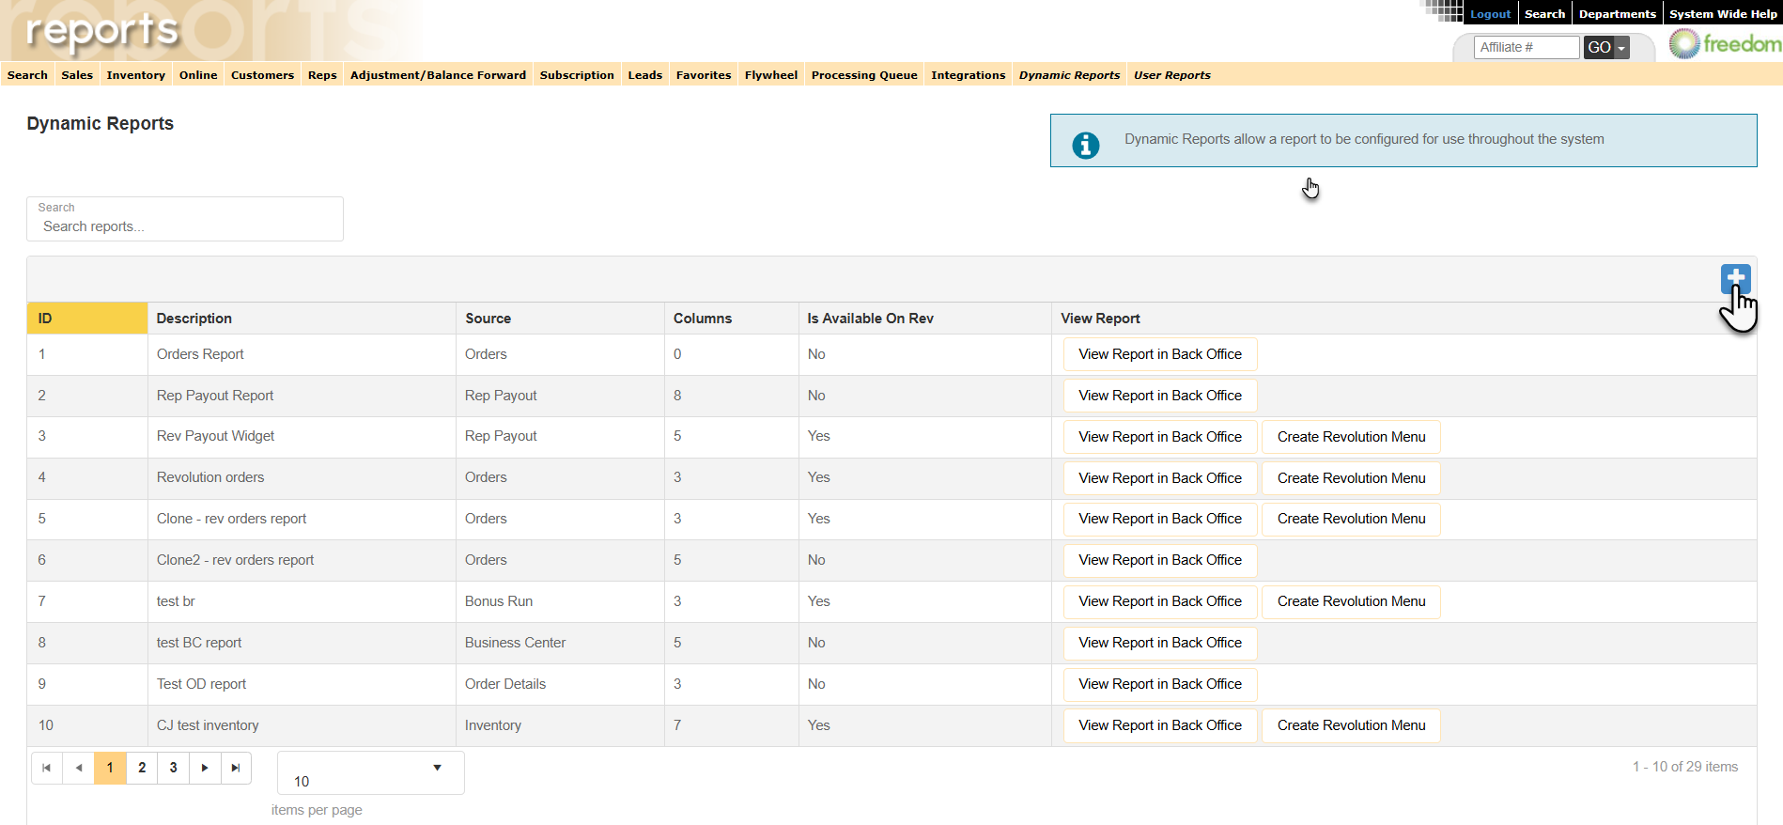Click the reports header logo
Image resolution: width=1783 pixels, height=825 pixels.
101,32
